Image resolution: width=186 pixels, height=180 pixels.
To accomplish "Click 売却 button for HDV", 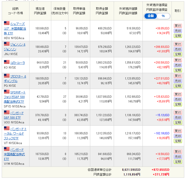I will click(x=178, y=31).
